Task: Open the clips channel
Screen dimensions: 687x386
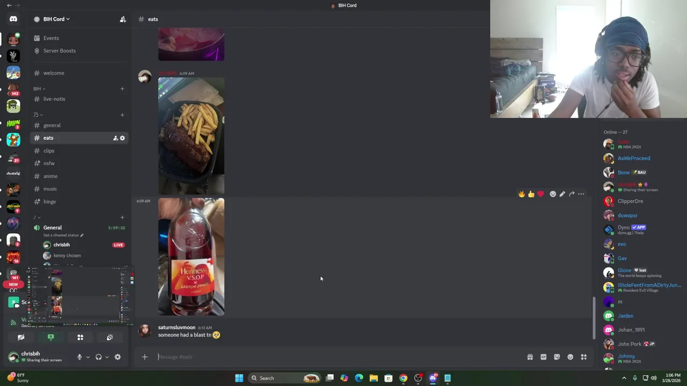Action: [x=79, y=151]
